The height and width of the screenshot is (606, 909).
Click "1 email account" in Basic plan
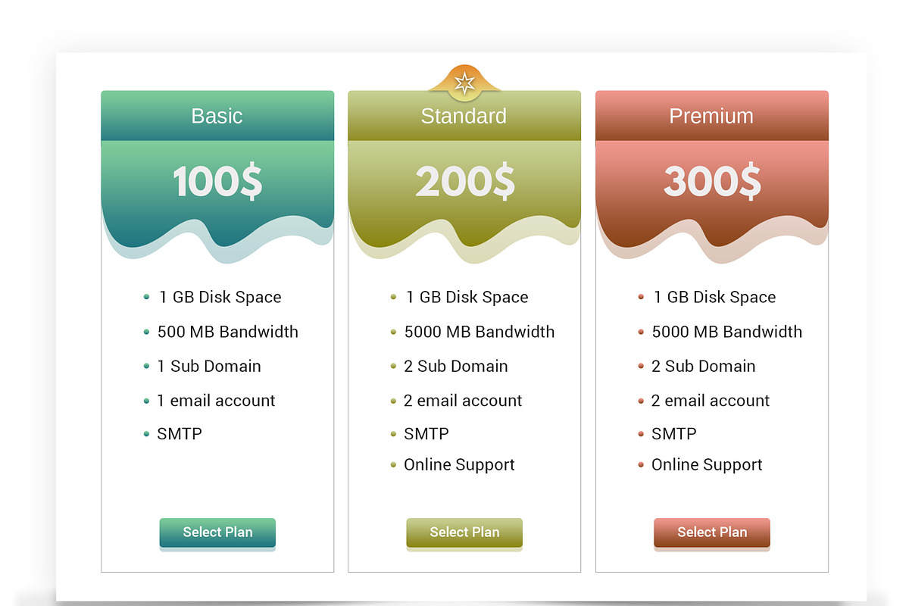tap(216, 401)
